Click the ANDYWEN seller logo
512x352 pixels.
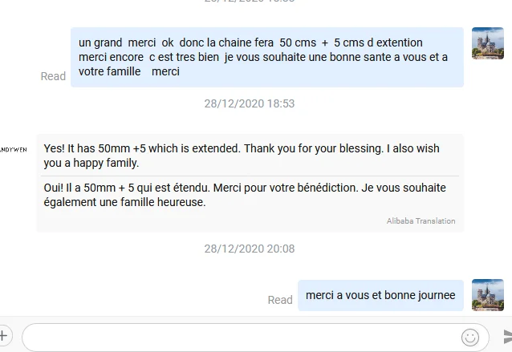(13, 149)
